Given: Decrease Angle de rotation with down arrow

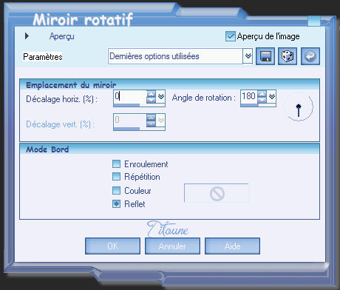Looking at the screenshot, I should [x=262, y=100].
